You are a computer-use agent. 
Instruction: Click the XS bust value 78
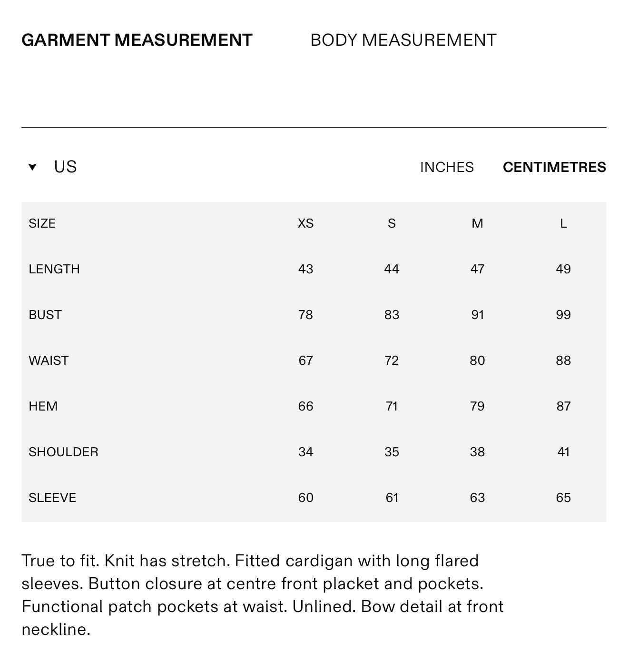pos(305,315)
